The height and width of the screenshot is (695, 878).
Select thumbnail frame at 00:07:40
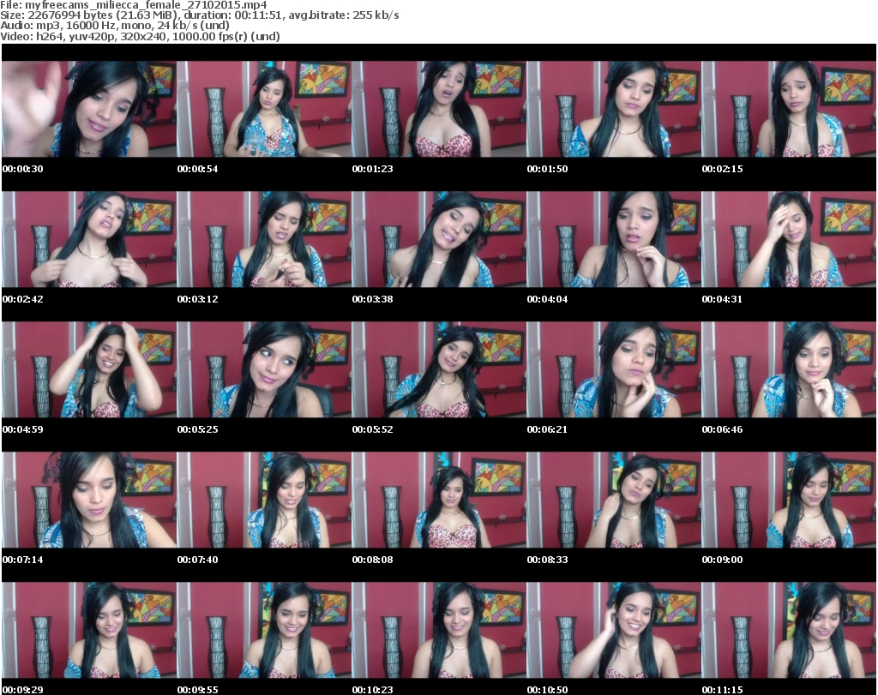pyautogui.click(x=264, y=500)
